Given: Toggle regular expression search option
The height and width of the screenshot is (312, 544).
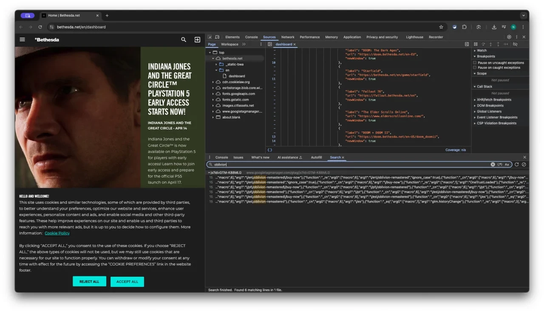Looking at the screenshot, I should (x=500, y=164).
